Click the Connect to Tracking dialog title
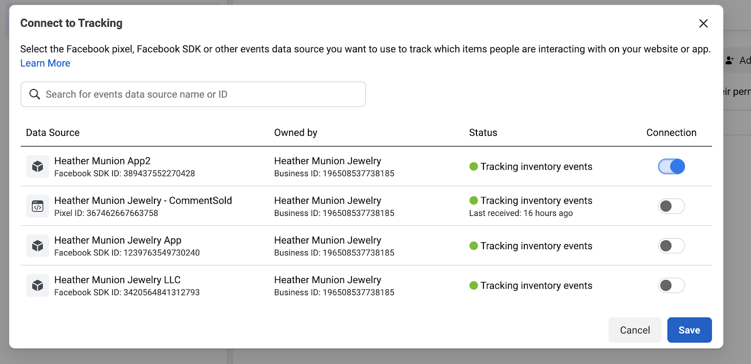751x364 pixels. click(x=71, y=23)
